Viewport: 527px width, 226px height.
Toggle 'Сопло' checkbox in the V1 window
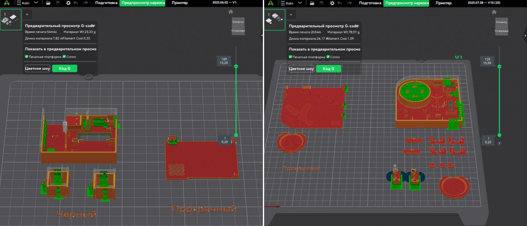(x=64, y=57)
